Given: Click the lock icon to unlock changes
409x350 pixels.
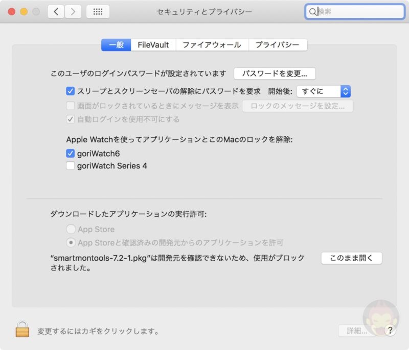Looking at the screenshot, I should [x=22, y=330].
